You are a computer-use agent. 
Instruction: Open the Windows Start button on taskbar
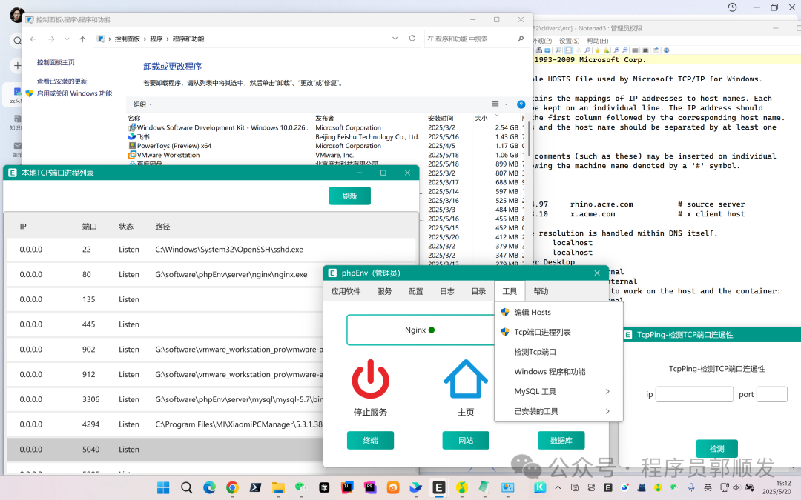163,487
